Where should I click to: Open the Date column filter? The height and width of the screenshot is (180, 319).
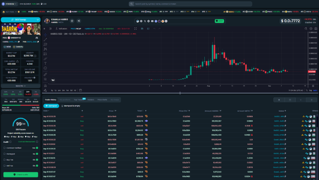tap(82, 111)
